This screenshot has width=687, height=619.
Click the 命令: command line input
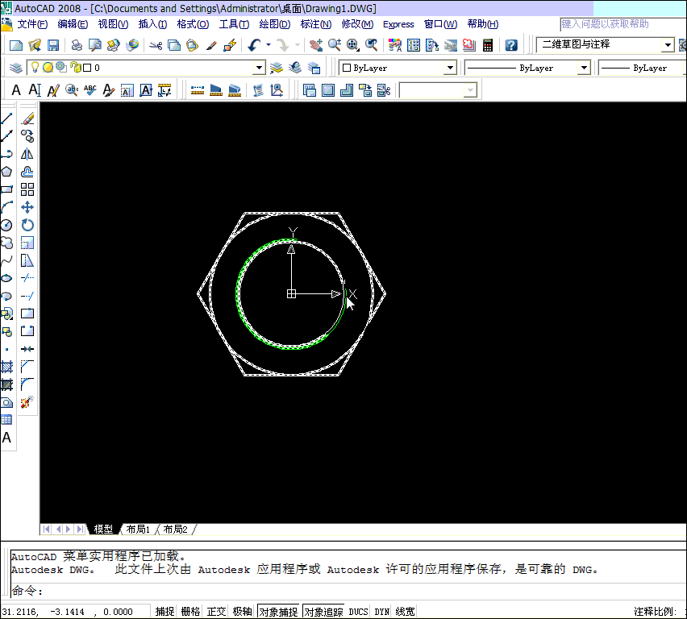coord(348,591)
